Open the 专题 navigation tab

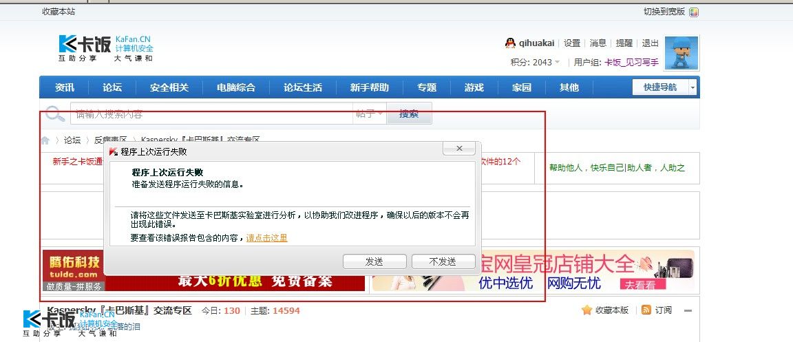point(426,87)
